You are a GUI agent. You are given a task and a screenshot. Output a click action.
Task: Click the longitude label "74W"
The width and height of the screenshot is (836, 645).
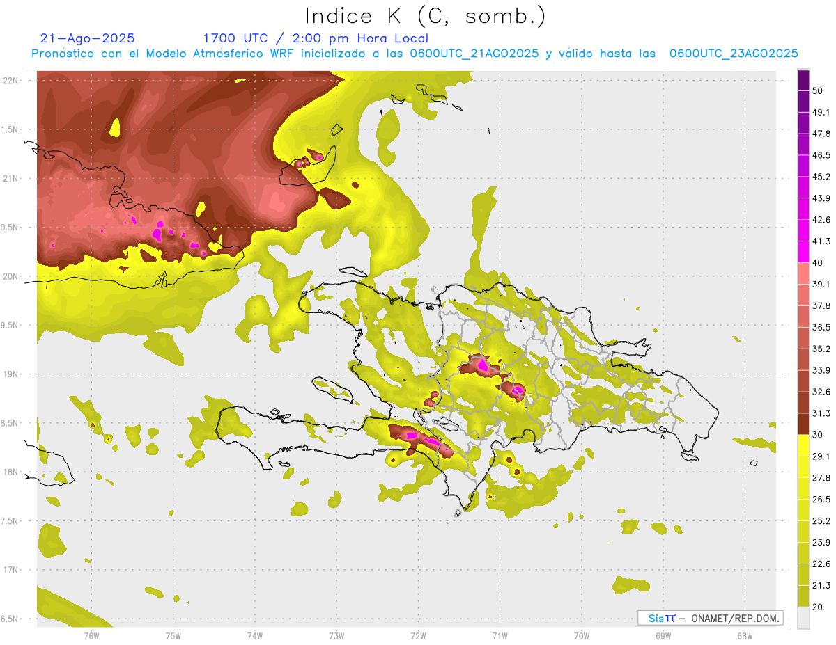[254, 636]
